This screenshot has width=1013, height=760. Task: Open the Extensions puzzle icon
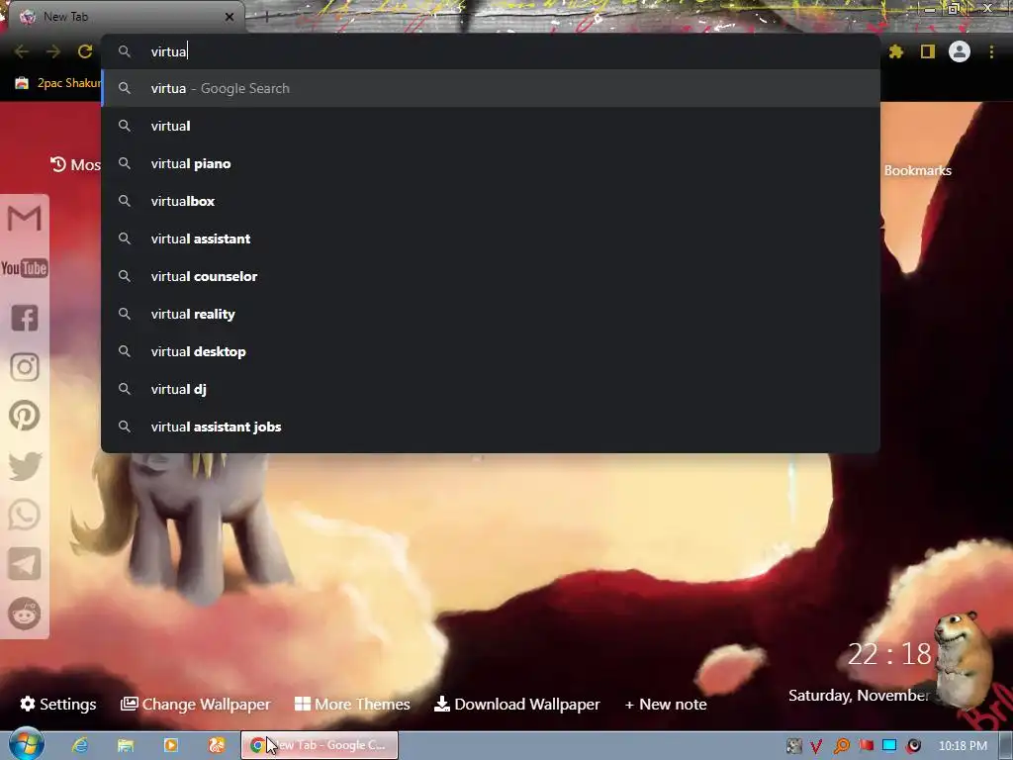896,51
